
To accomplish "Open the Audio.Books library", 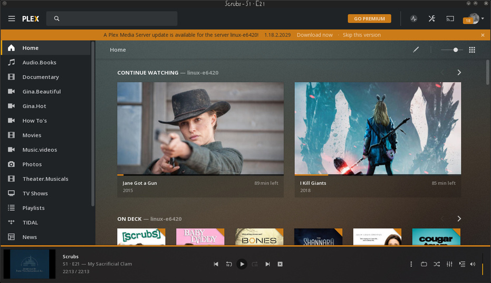I will pyautogui.click(x=46, y=62).
